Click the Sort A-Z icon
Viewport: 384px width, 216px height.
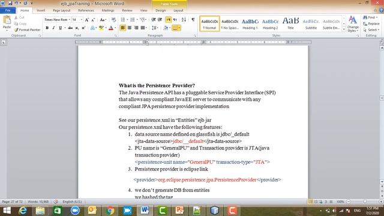click(184, 20)
